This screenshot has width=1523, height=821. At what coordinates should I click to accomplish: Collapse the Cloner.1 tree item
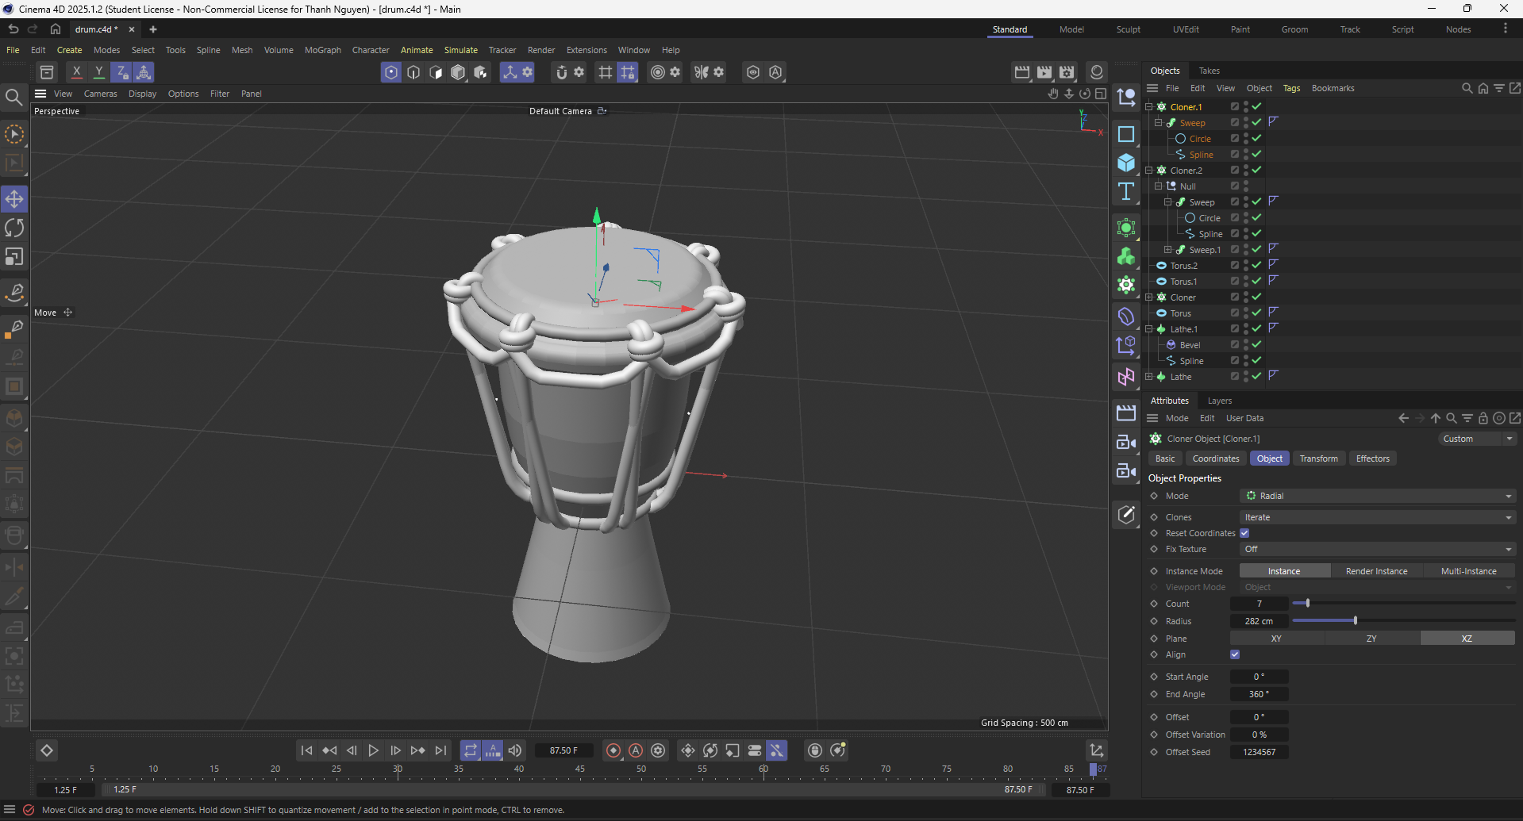tap(1149, 107)
